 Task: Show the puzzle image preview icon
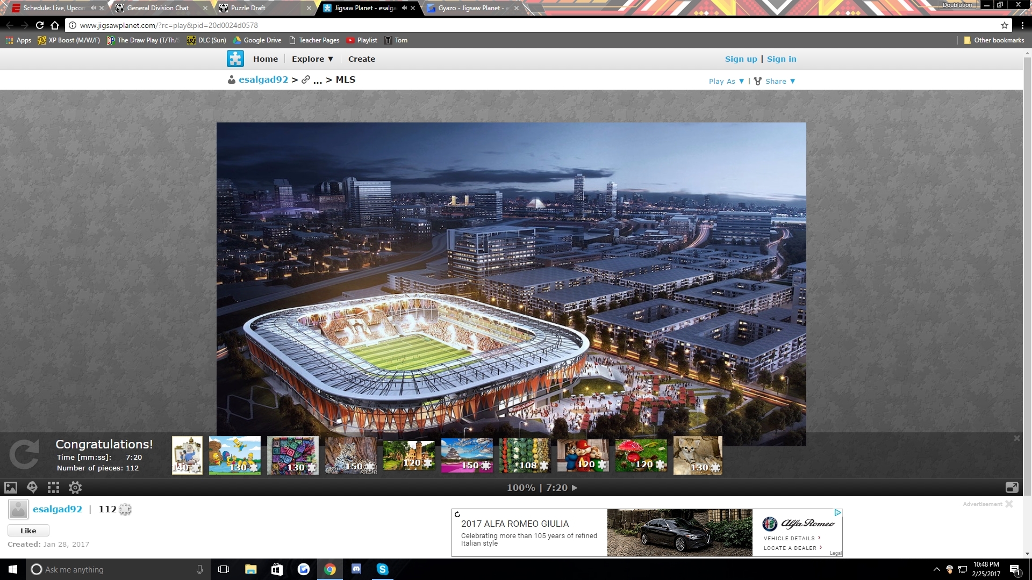coord(11,488)
